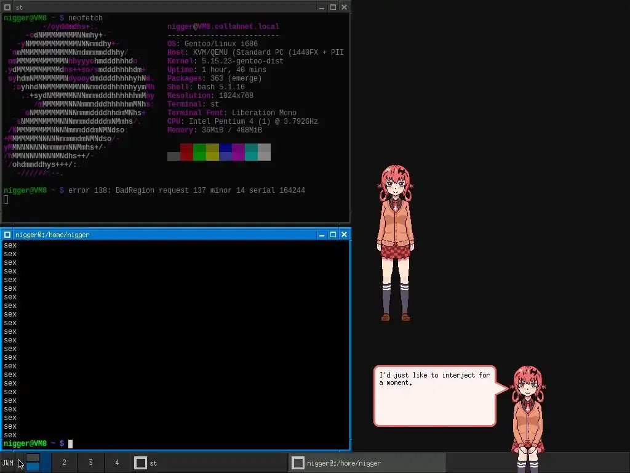Minimize the st terminal window
630x473 pixels.
pyautogui.click(x=321, y=7)
